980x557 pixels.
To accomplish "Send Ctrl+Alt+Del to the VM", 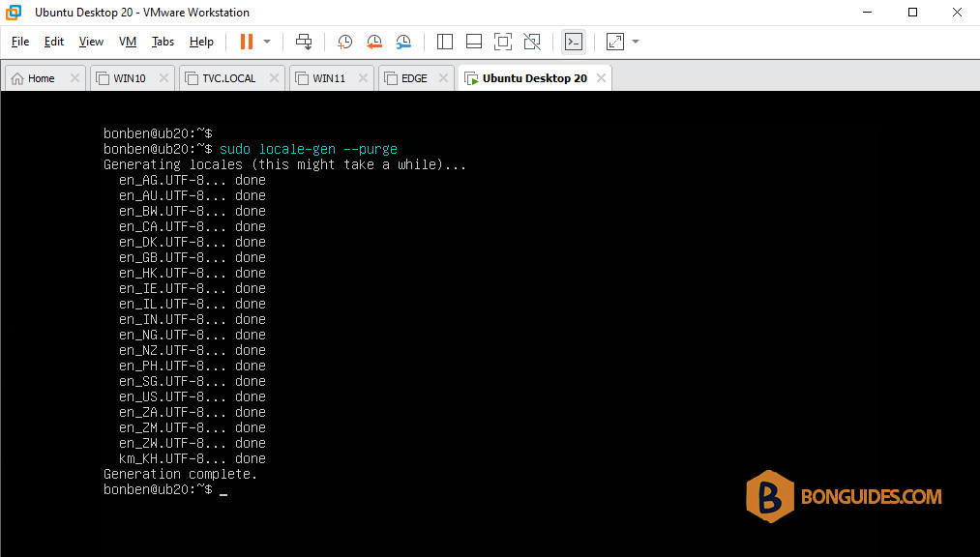I will tap(304, 42).
